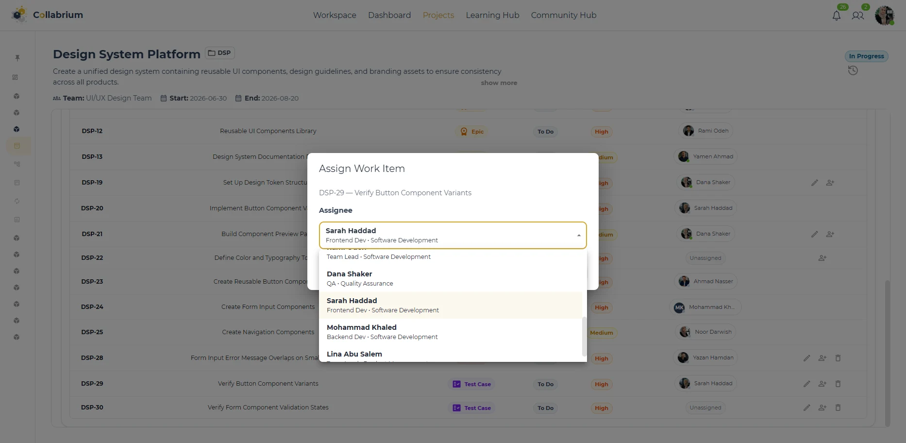The width and height of the screenshot is (906, 443).
Task: Edit DSP-21 with the pencil icon
Action: point(815,234)
